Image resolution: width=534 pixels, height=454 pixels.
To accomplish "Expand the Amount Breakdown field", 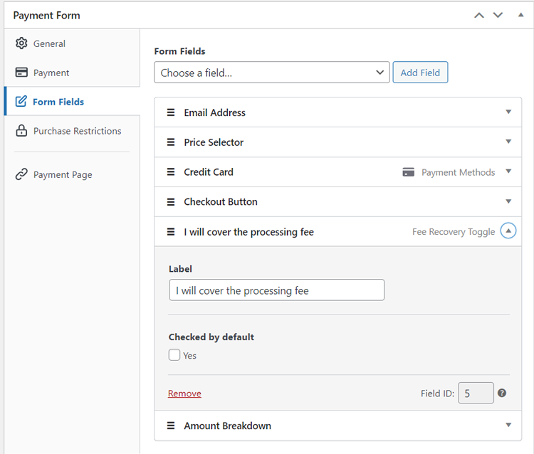I will pos(508,425).
